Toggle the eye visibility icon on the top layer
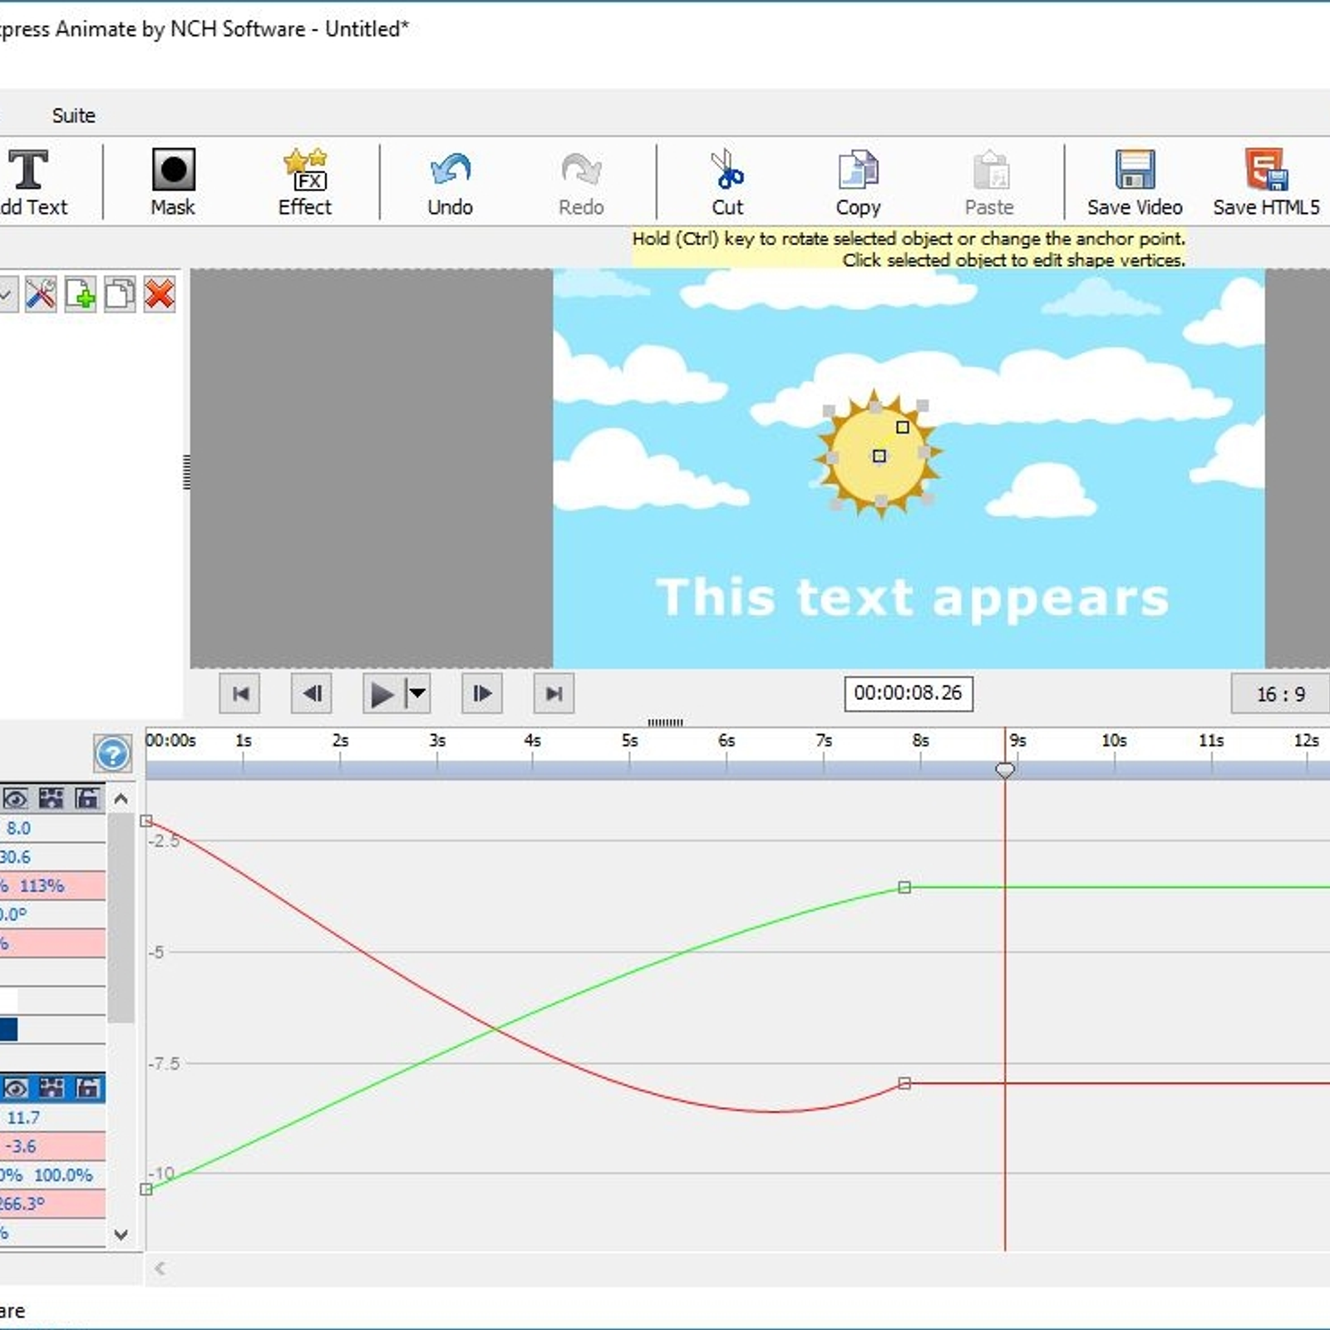The image size is (1330, 1330). click(x=15, y=800)
